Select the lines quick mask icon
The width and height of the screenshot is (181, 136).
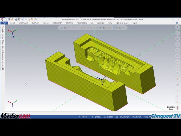coord(177,33)
